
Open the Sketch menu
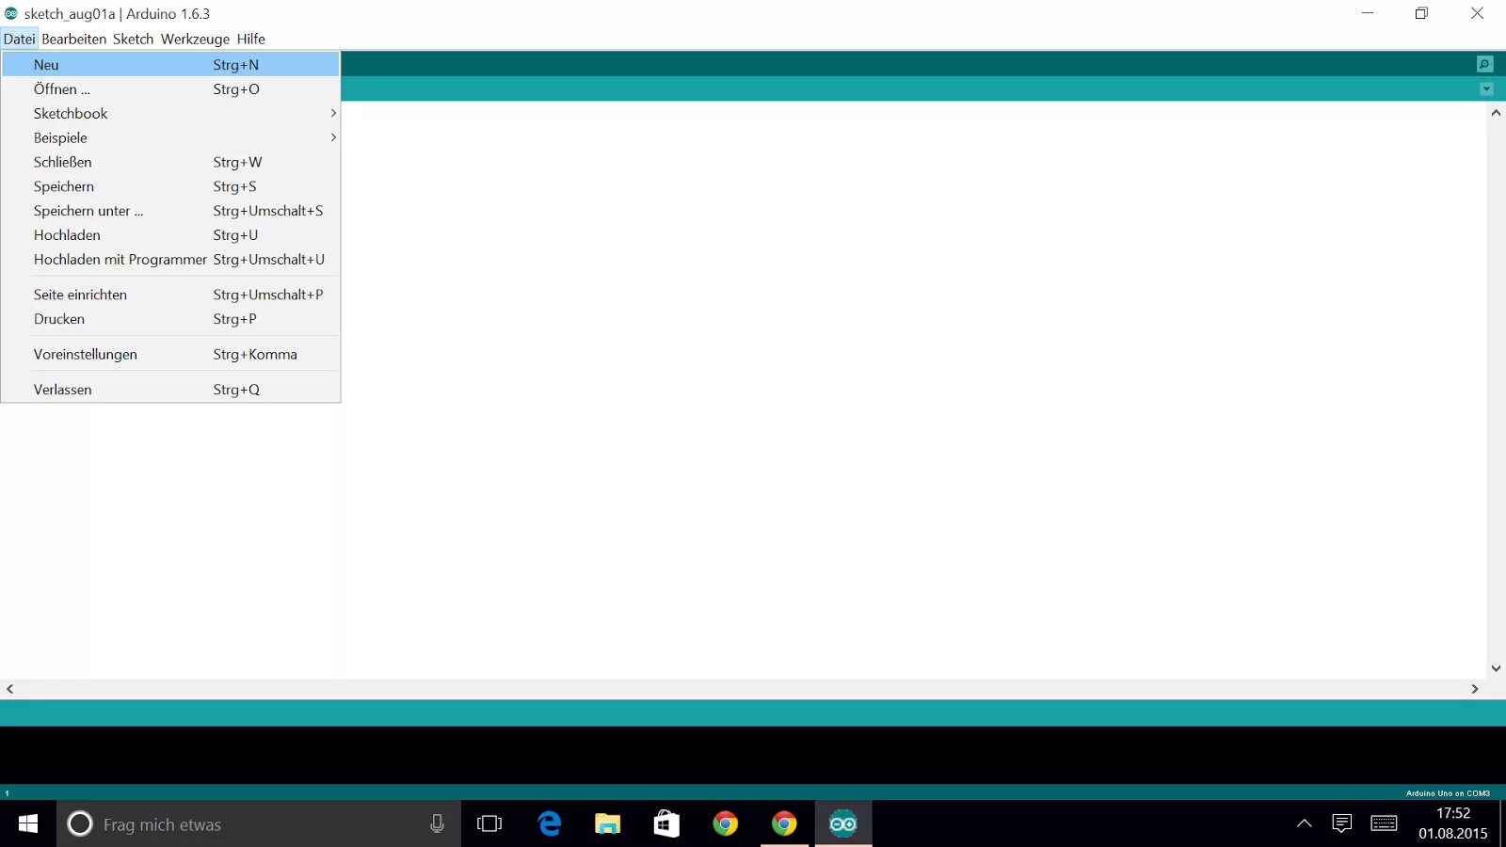133,39
